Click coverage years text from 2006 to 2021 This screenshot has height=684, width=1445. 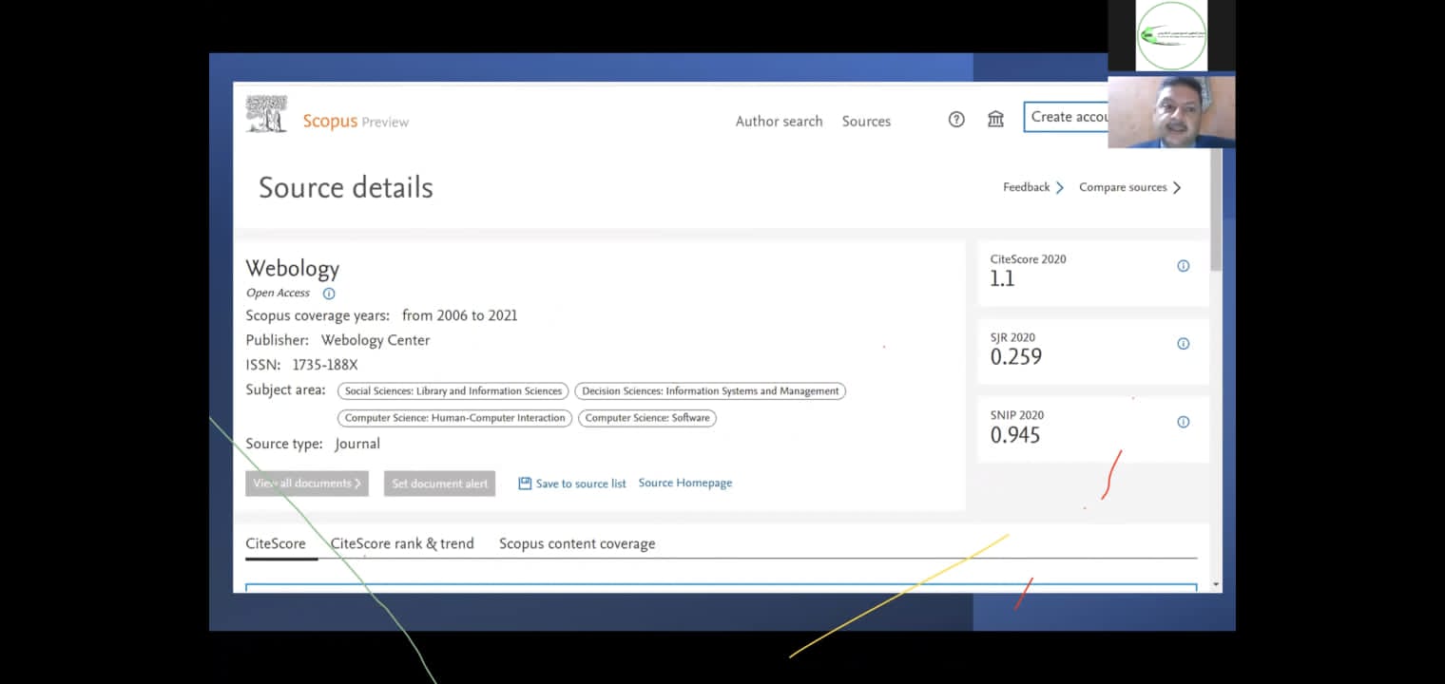(460, 315)
